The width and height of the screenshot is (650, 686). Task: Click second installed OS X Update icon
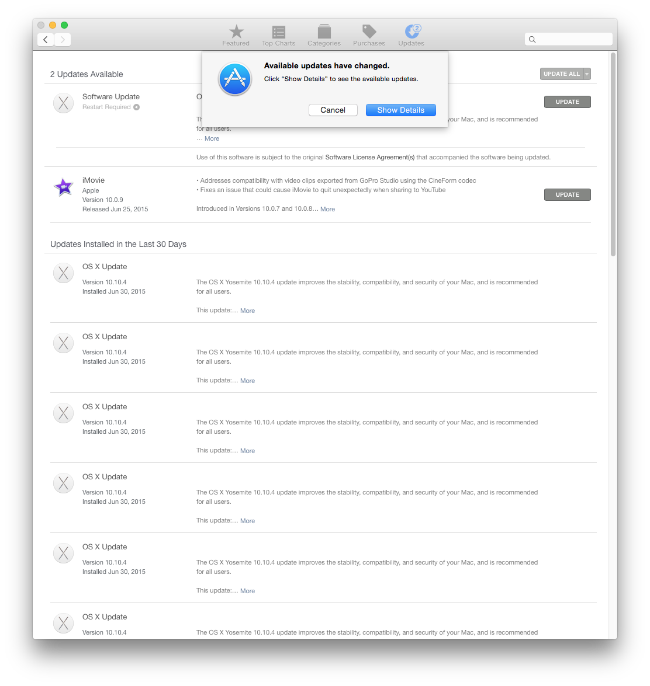64,343
